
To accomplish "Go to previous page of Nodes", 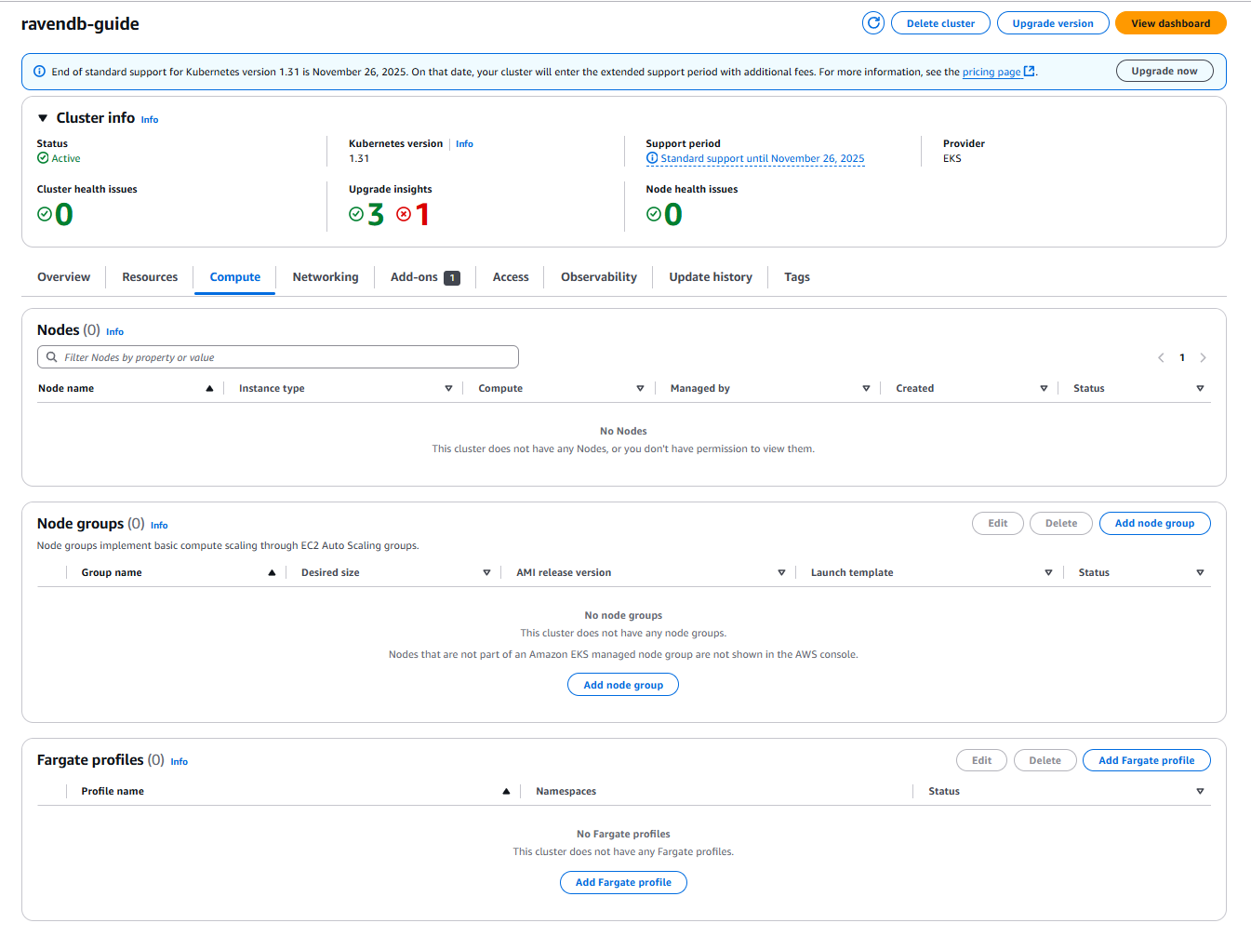I will pos(1161,357).
